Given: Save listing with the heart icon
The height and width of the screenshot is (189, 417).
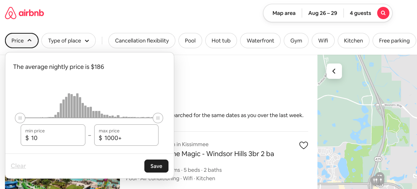Looking at the screenshot, I should click(303, 145).
